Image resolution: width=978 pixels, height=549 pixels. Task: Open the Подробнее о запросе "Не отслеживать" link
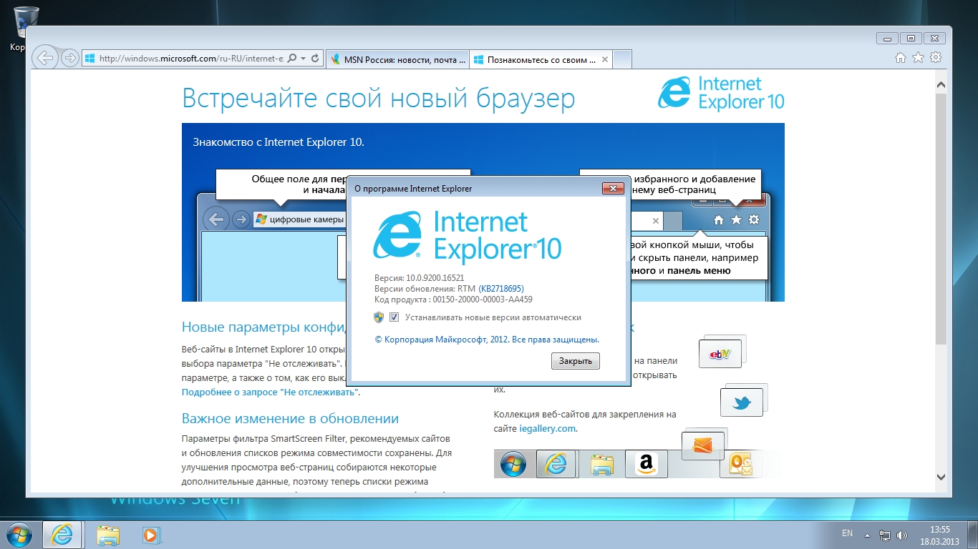(x=271, y=392)
